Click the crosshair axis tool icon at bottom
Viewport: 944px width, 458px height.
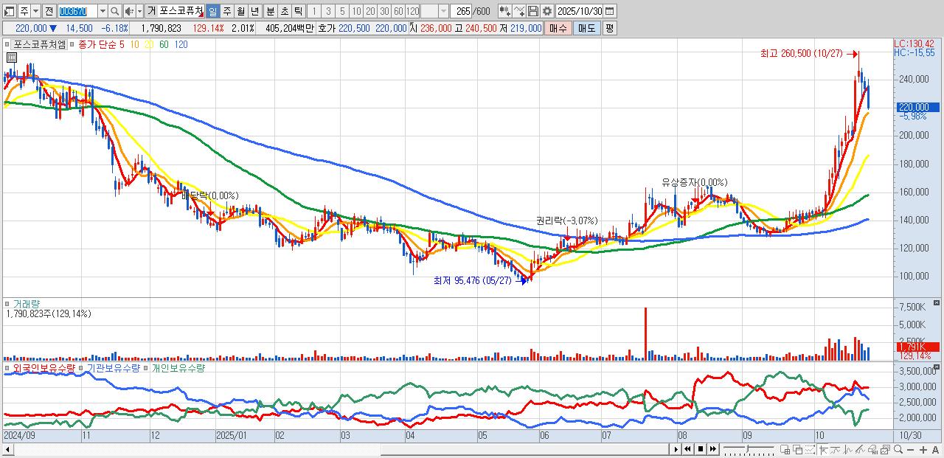(x=823, y=449)
